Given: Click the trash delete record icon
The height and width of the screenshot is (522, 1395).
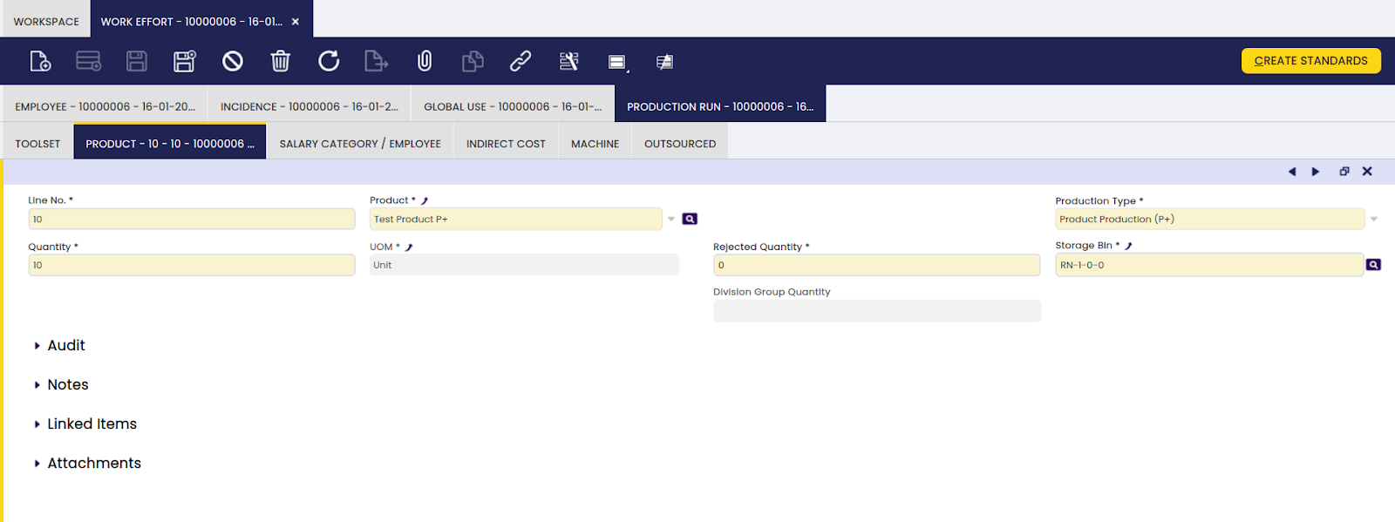Looking at the screenshot, I should [280, 61].
